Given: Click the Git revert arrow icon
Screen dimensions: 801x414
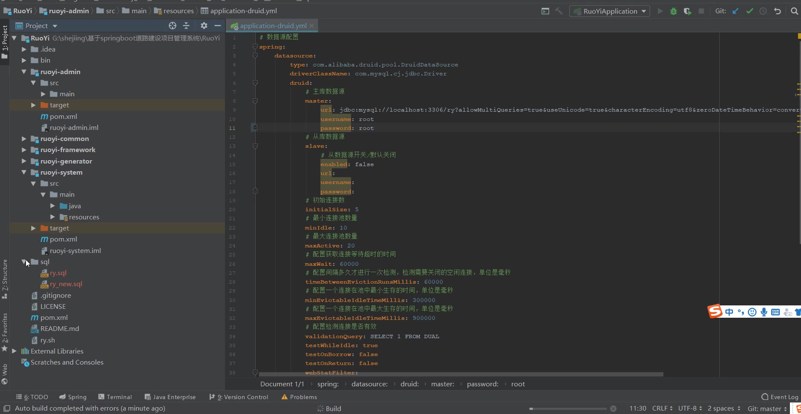Looking at the screenshot, I should [x=778, y=11].
